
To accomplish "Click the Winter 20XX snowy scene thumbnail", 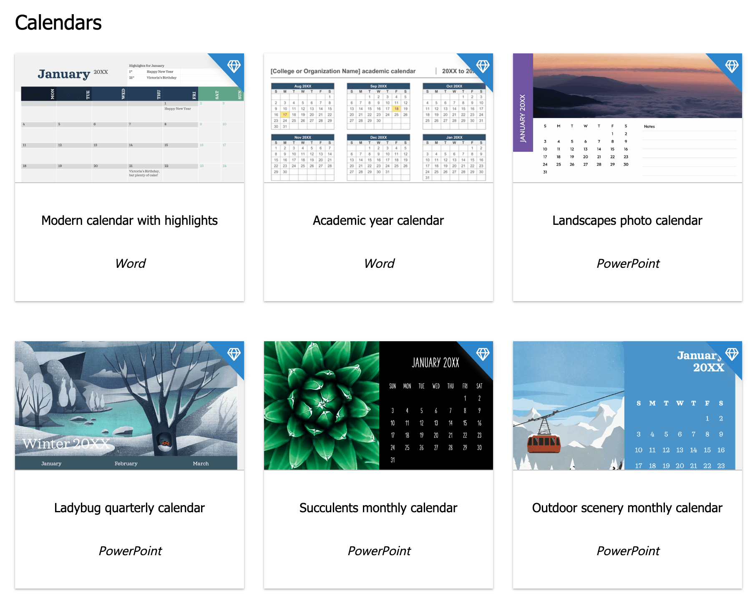I will pos(121,407).
